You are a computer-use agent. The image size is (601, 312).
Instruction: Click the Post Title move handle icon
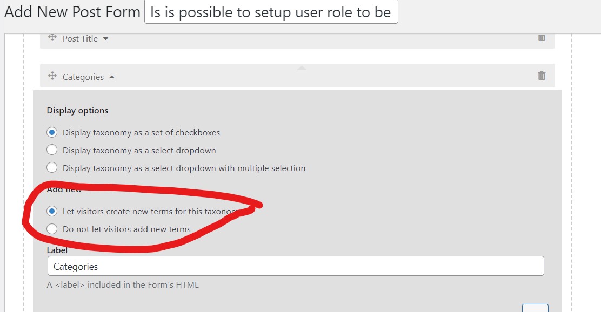[52, 38]
